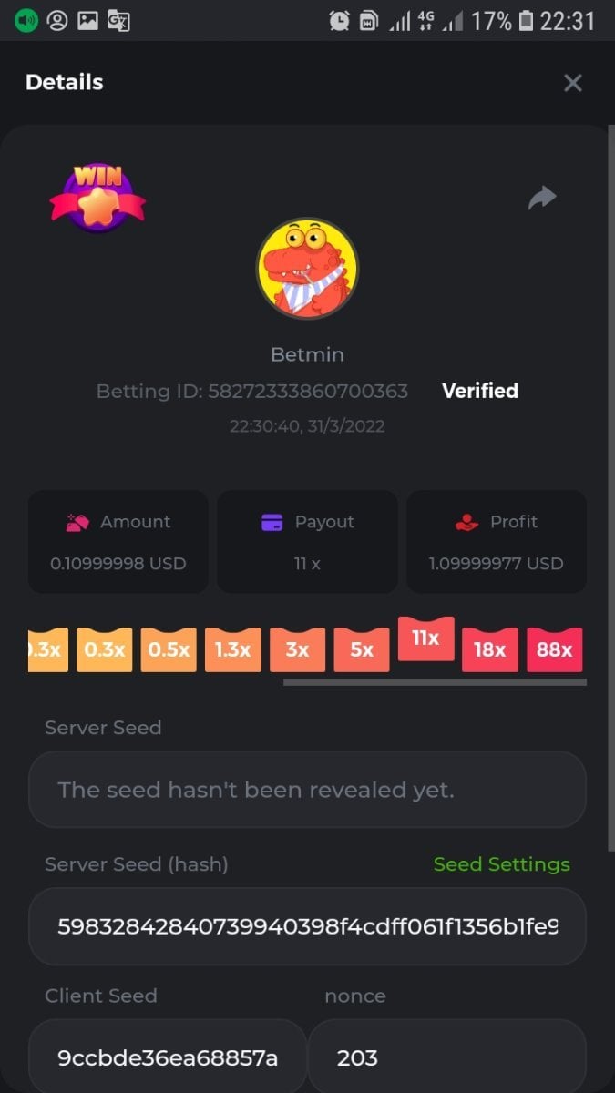
Task: Close the Details panel
Action: [x=573, y=83]
